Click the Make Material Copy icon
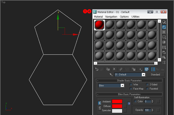 click(121, 69)
